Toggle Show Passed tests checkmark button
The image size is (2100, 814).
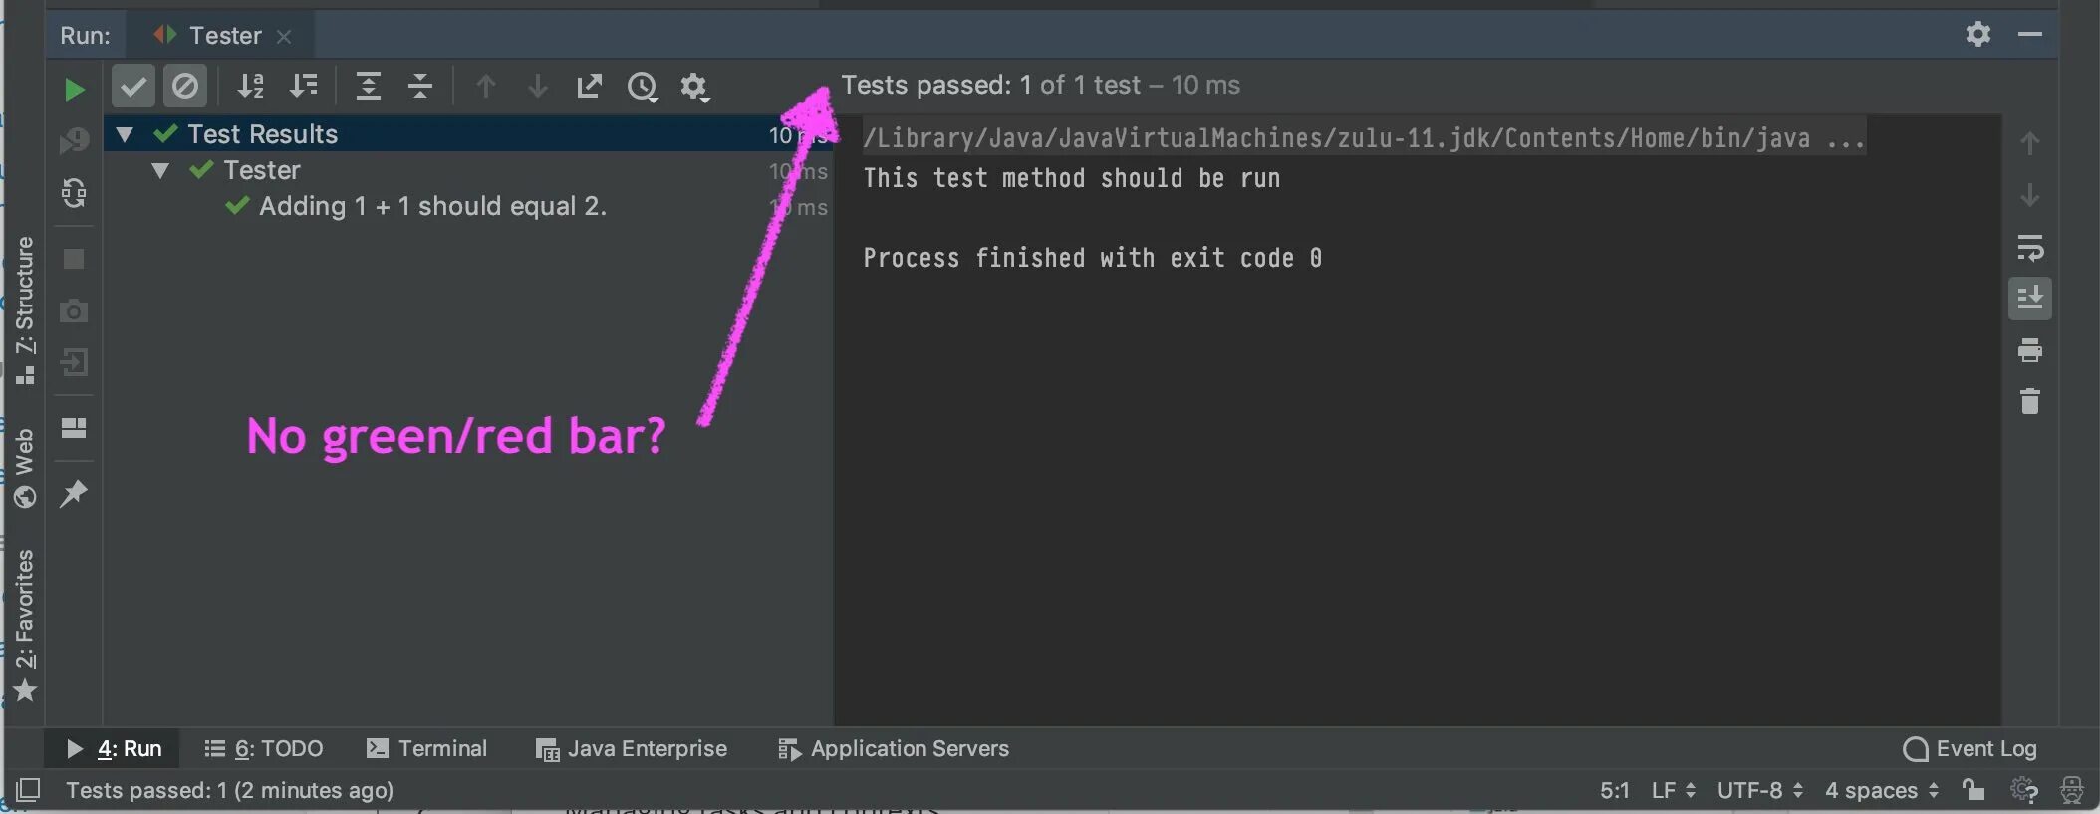(x=132, y=87)
